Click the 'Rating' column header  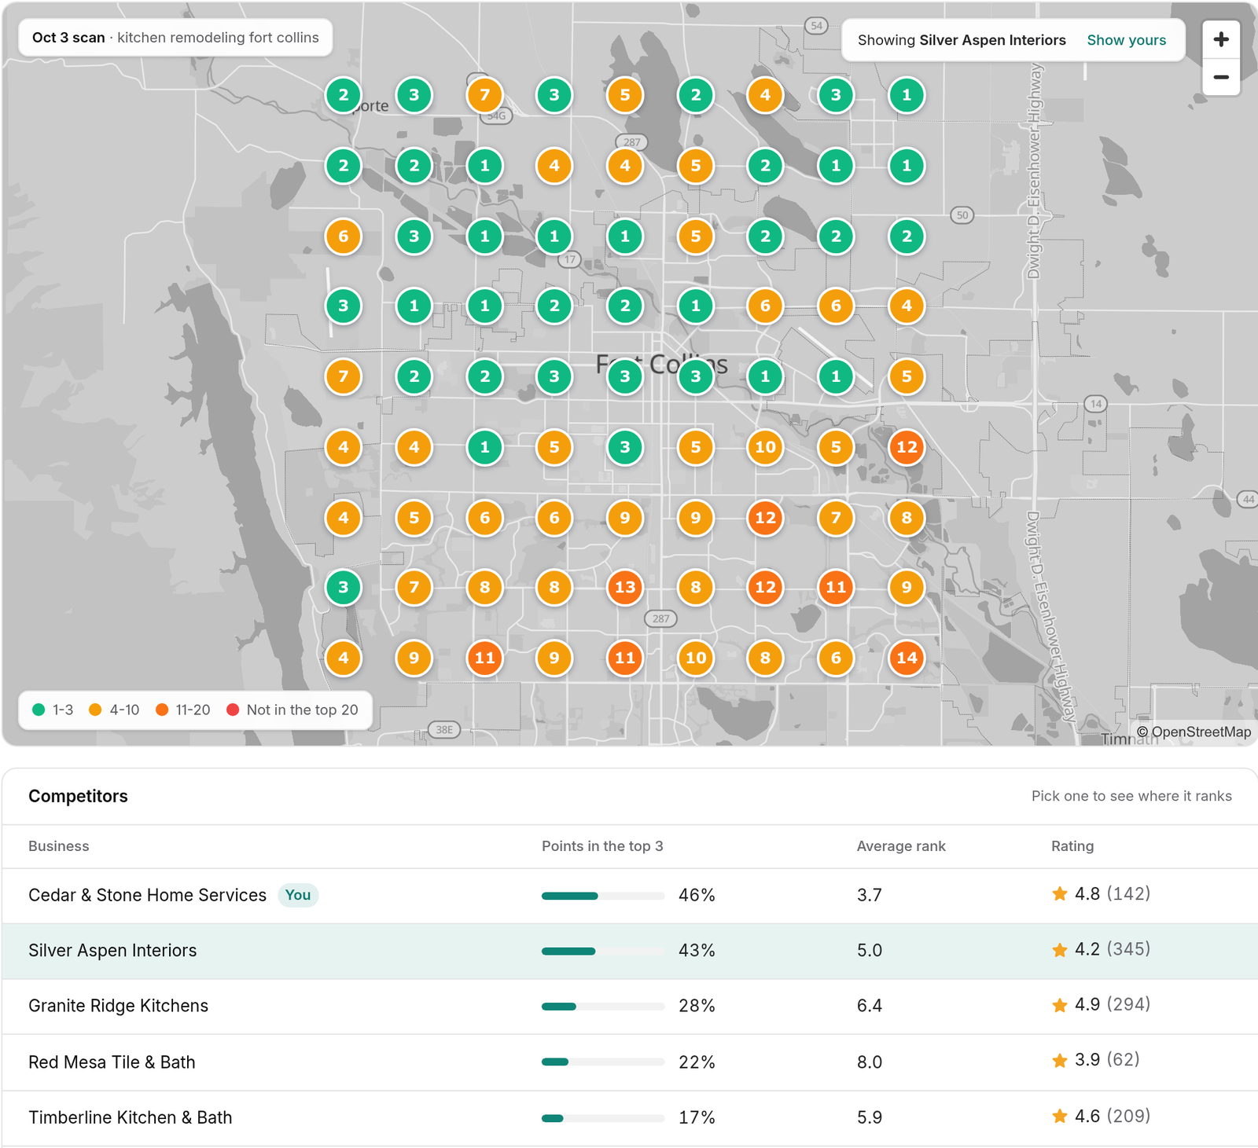1072,846
